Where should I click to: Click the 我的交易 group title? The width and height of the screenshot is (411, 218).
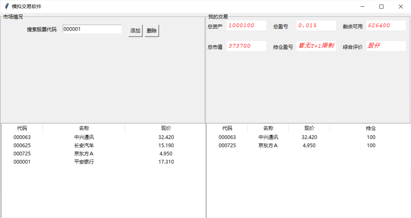click(x=218, y=17)
